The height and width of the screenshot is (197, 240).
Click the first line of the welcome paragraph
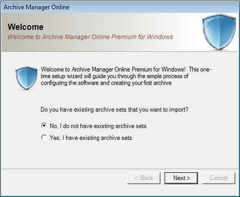[x=126, y=69]
